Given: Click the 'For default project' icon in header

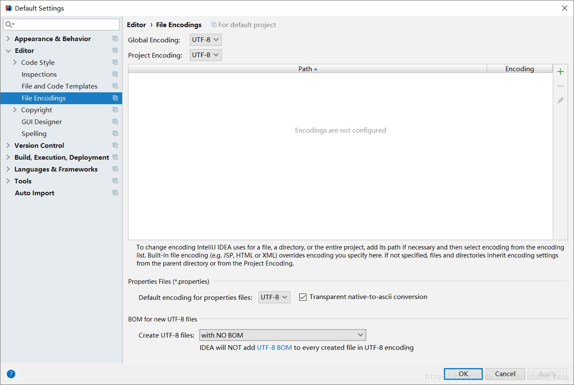Looking at the screenshot, I should (214, 25).
